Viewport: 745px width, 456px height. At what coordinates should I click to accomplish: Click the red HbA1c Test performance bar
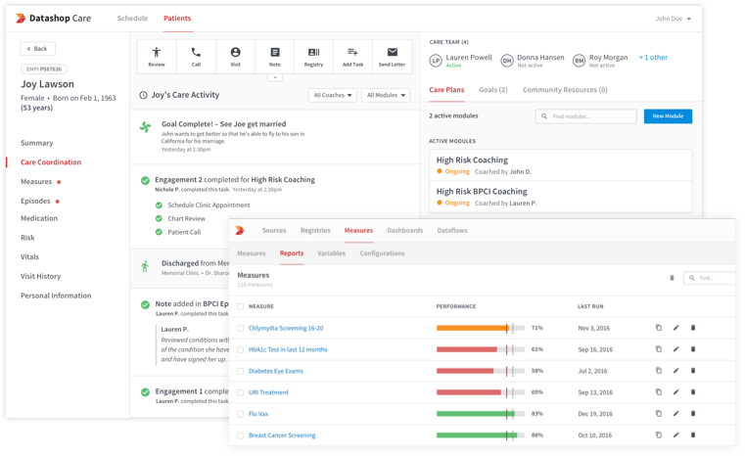[467, 349]
